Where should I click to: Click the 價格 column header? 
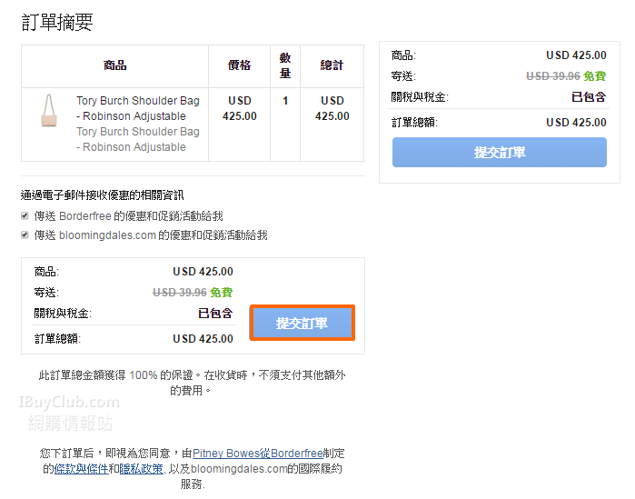(x=239, y=65)
